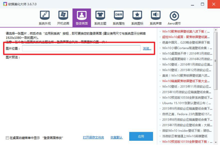Click the 打开保存文件夹 link

point(93,137)
